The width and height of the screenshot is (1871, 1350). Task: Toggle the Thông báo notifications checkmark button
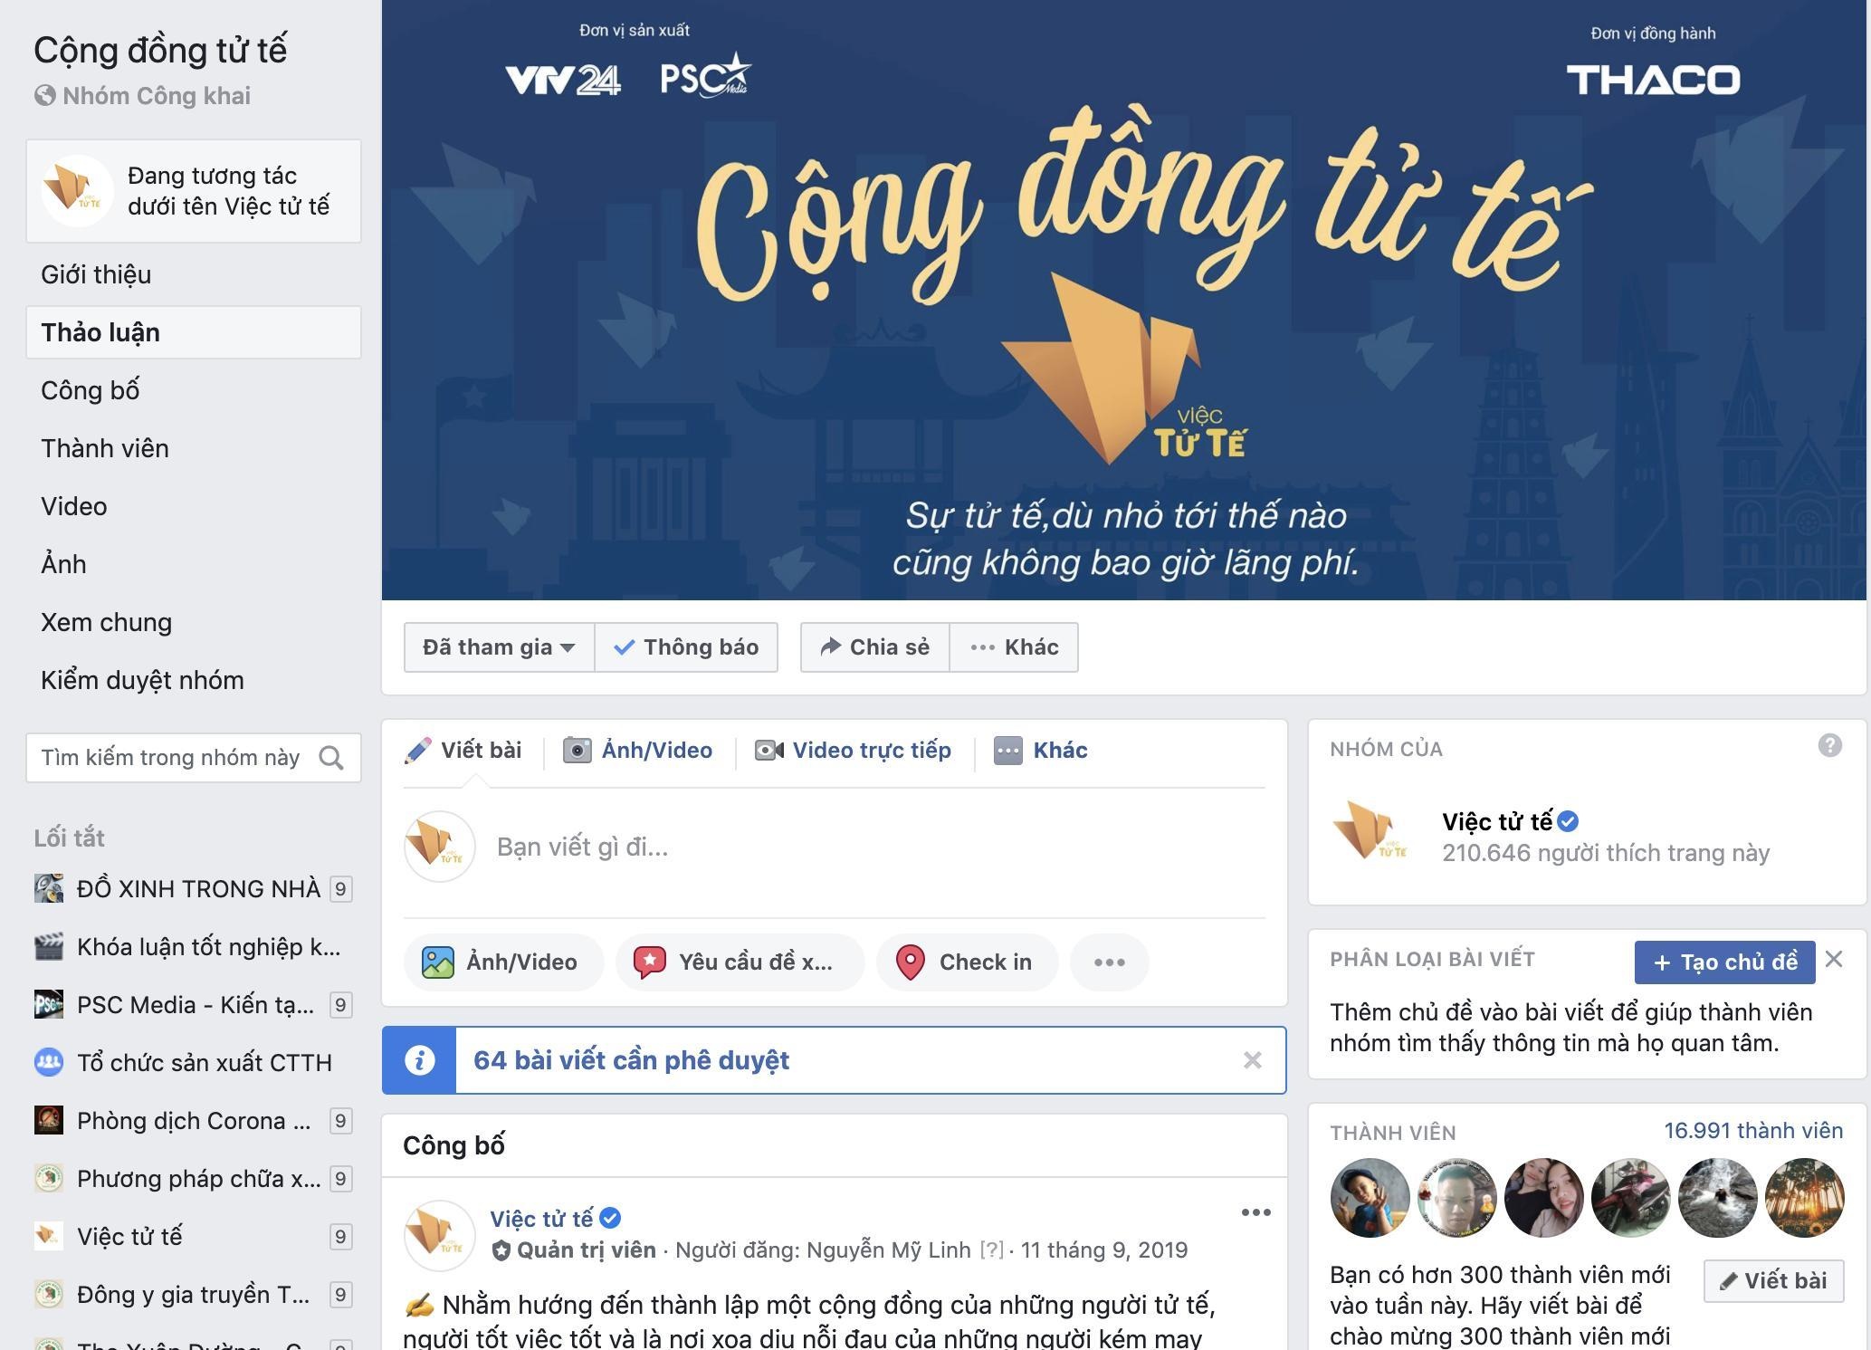click(686, 647)
